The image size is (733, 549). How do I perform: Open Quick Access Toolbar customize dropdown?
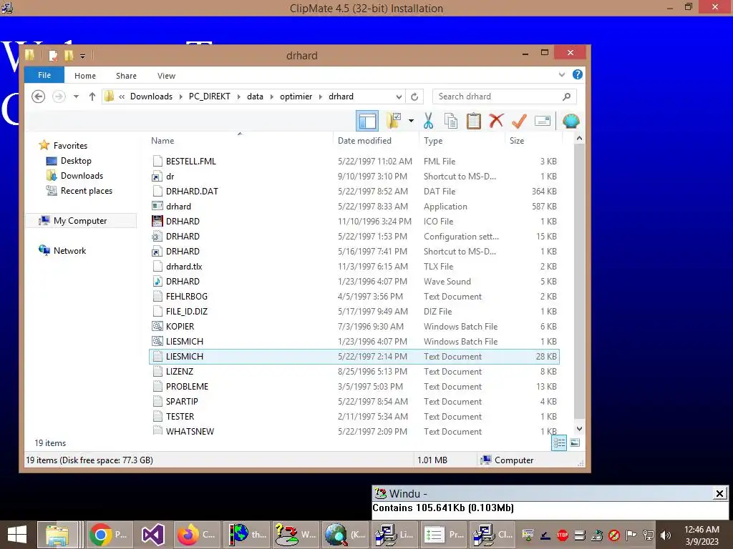click(x=83, y=56)
